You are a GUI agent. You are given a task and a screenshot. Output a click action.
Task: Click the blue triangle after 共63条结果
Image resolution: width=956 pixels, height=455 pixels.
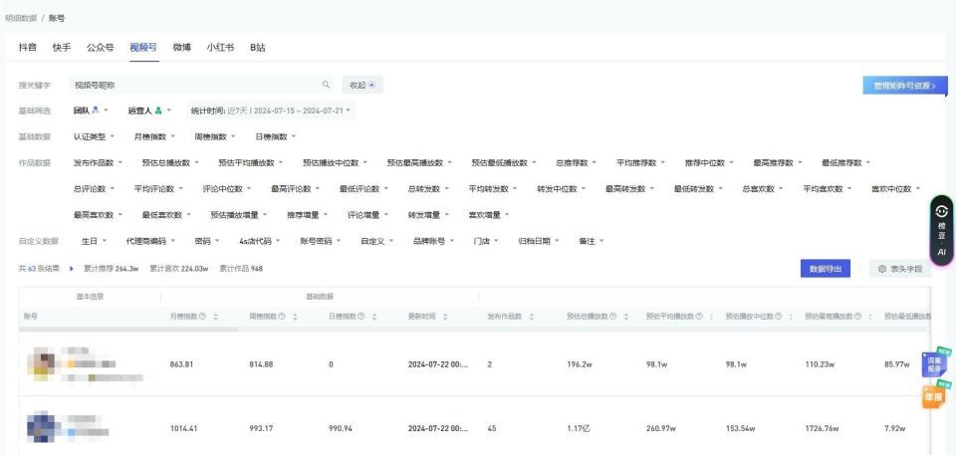coord(72,269)
